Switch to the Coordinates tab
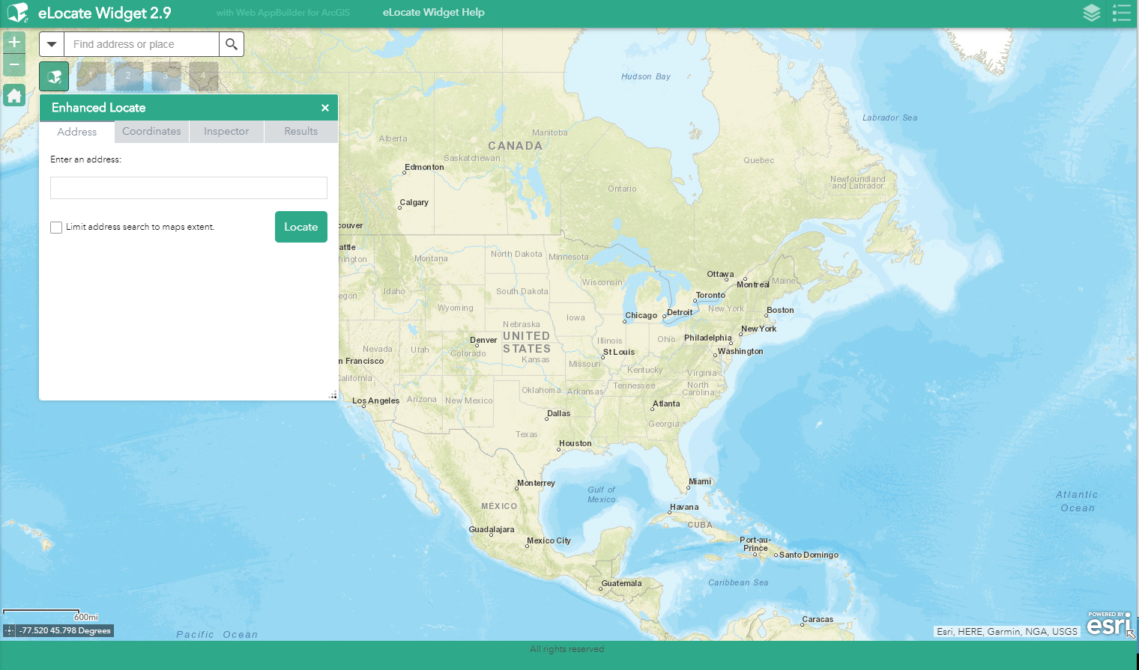This screenshot has height=670, width=1139. pos(151,132)
